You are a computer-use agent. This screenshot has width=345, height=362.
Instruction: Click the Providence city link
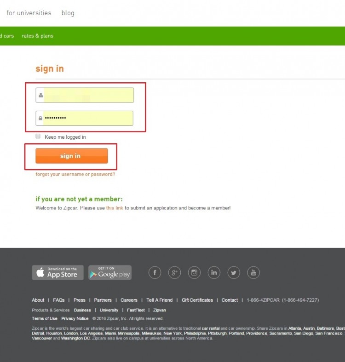[257, 334]
